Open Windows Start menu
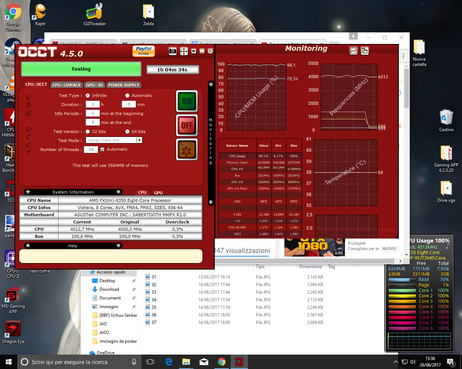This screenshot has width=462, height=369. click(x=9, y=362)
